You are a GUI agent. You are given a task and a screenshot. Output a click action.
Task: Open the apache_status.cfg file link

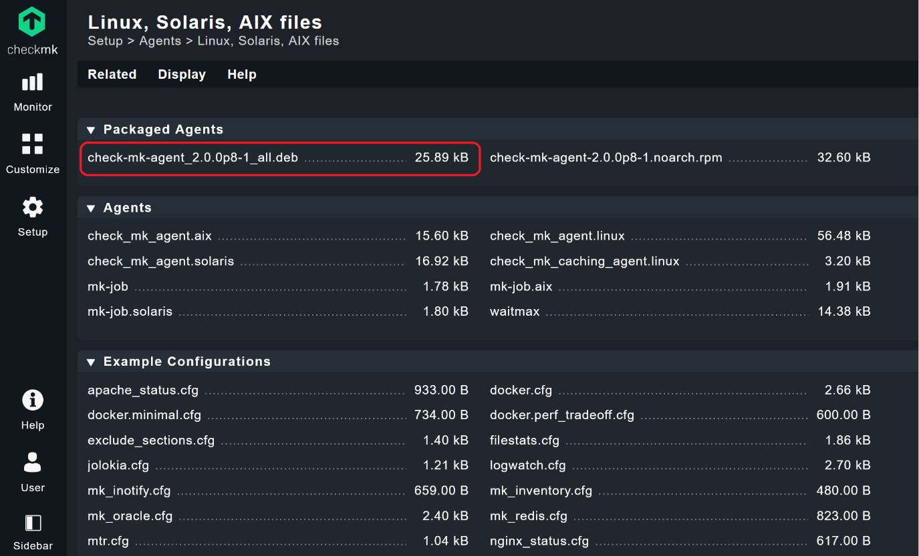[x=143, y=390]
